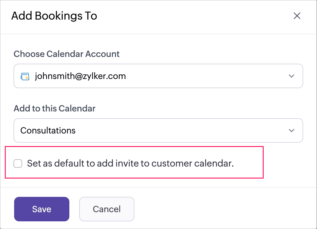Open the Add to this Calendar combo box
Screen dimensions: 317x229
(158, 130)
